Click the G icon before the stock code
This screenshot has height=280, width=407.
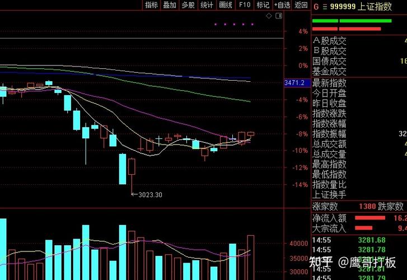click(316, 6)
